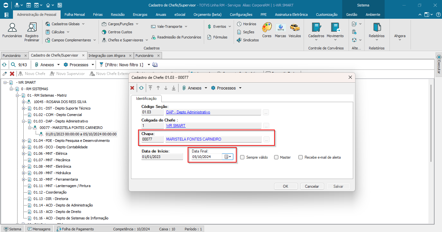The height and width of the screenshot is (232, 442).
Task: Expand the Vale-Transporte dropdown
Action: [x=186, y=26]
